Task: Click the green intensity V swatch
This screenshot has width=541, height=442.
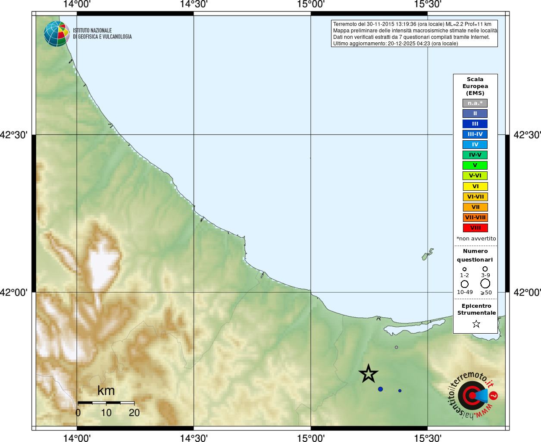Action: [475, 165]
